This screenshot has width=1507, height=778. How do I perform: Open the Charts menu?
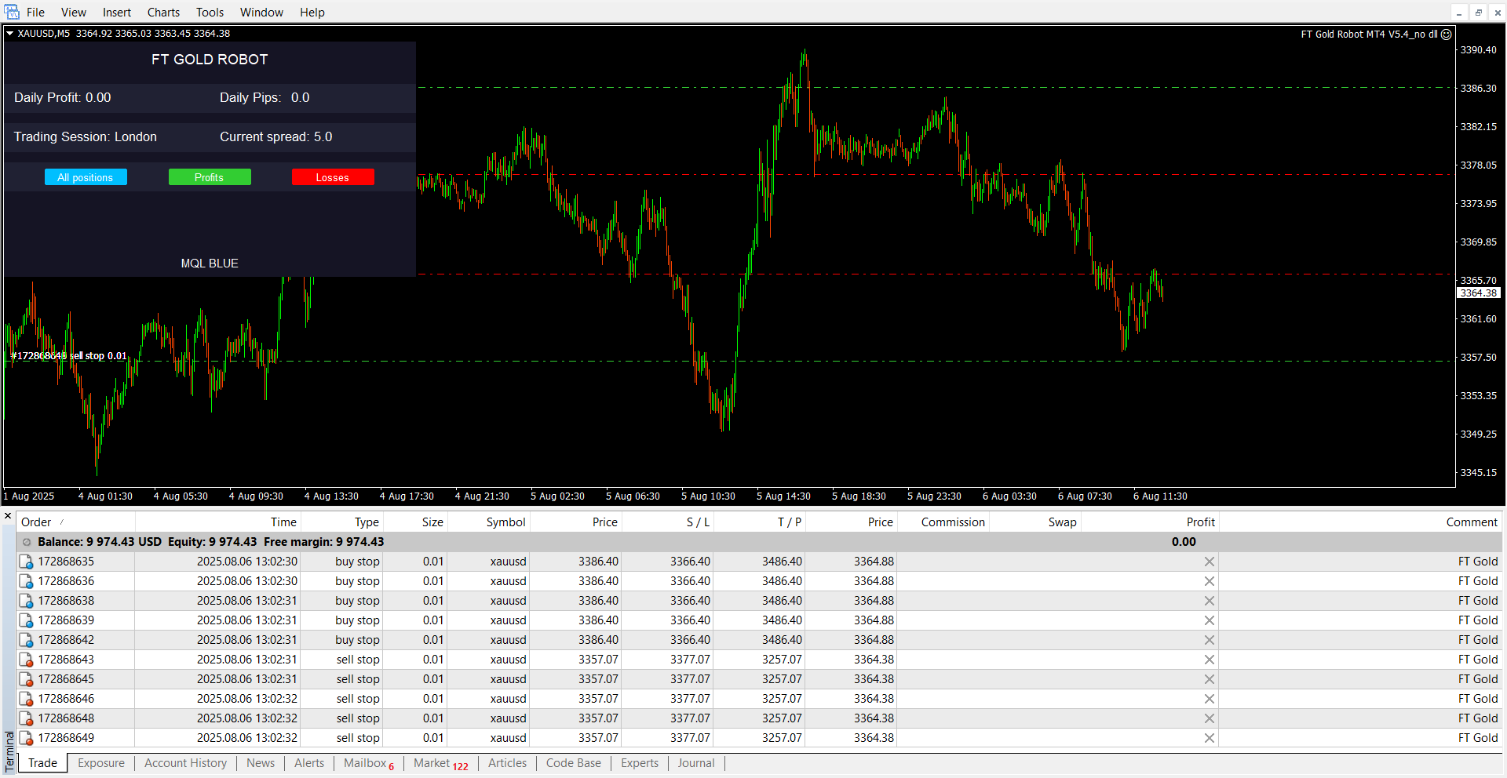tap(163, 13)
